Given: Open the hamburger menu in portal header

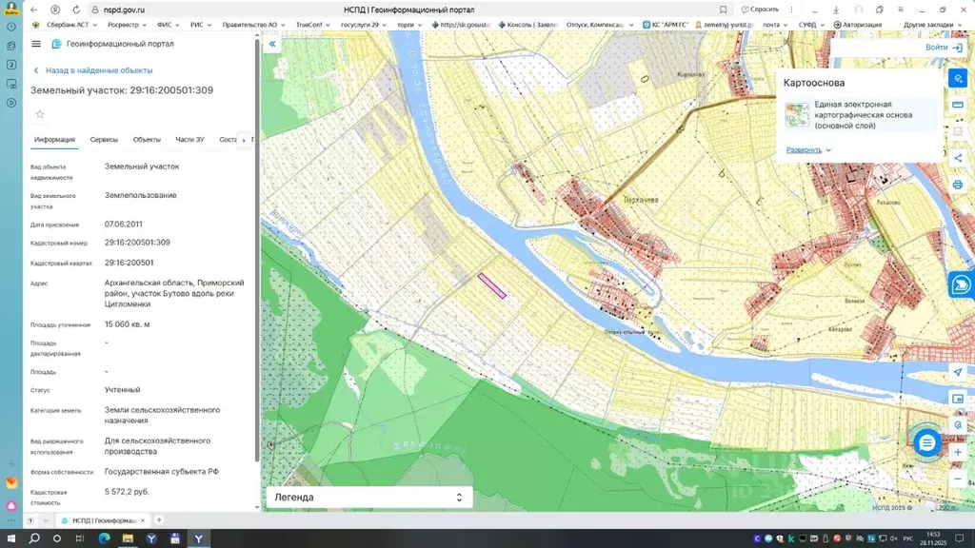Looking at the screenshot, I should [x=36, y=44].
